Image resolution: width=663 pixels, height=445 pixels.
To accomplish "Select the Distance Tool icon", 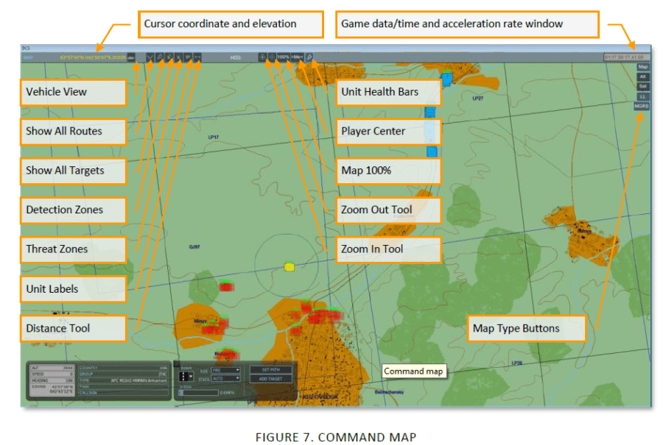I will (197, 57).
